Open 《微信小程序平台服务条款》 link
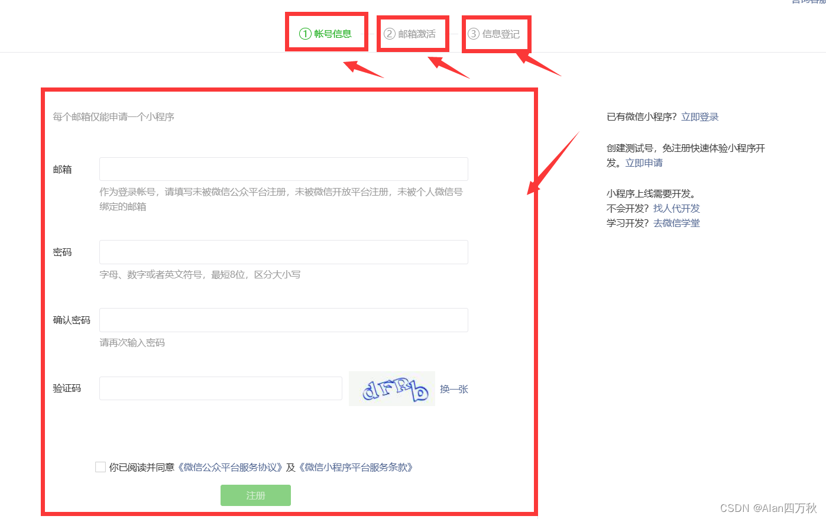Viewport: 826px width, 519px height. pyautogui.click(x=356, y=467)
